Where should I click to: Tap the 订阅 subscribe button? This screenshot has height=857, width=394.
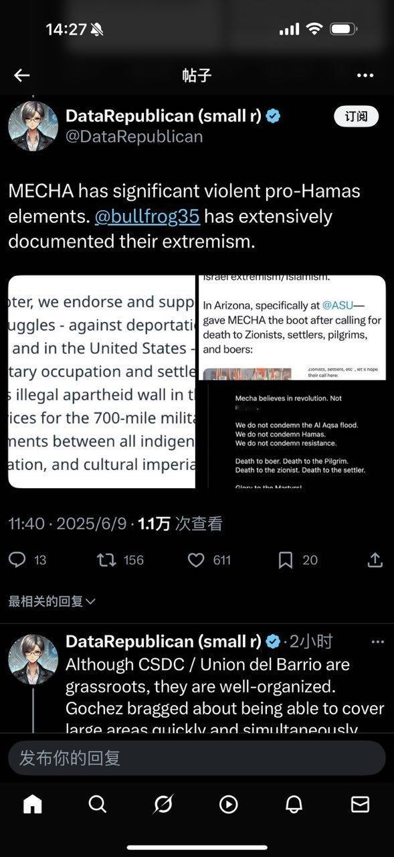(x=356, y=116)
